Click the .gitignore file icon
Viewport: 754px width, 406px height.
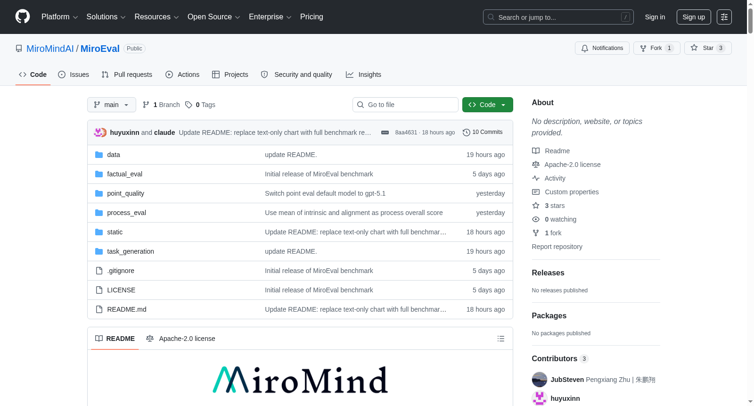pyautogui.click(x=99, y=271)
